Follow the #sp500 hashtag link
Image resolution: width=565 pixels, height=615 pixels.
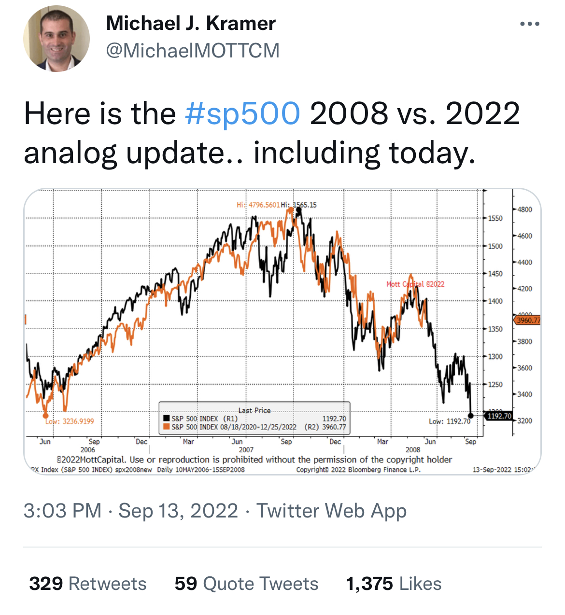(x=242, y=114)
